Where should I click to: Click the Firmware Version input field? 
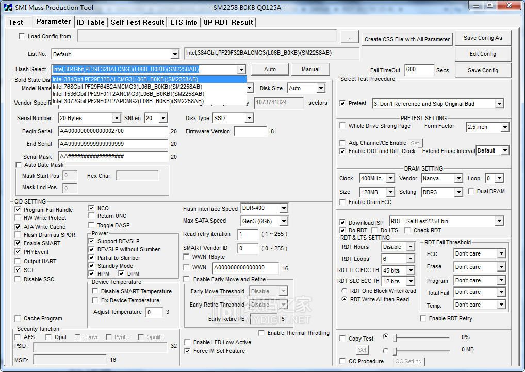(251, 131)
